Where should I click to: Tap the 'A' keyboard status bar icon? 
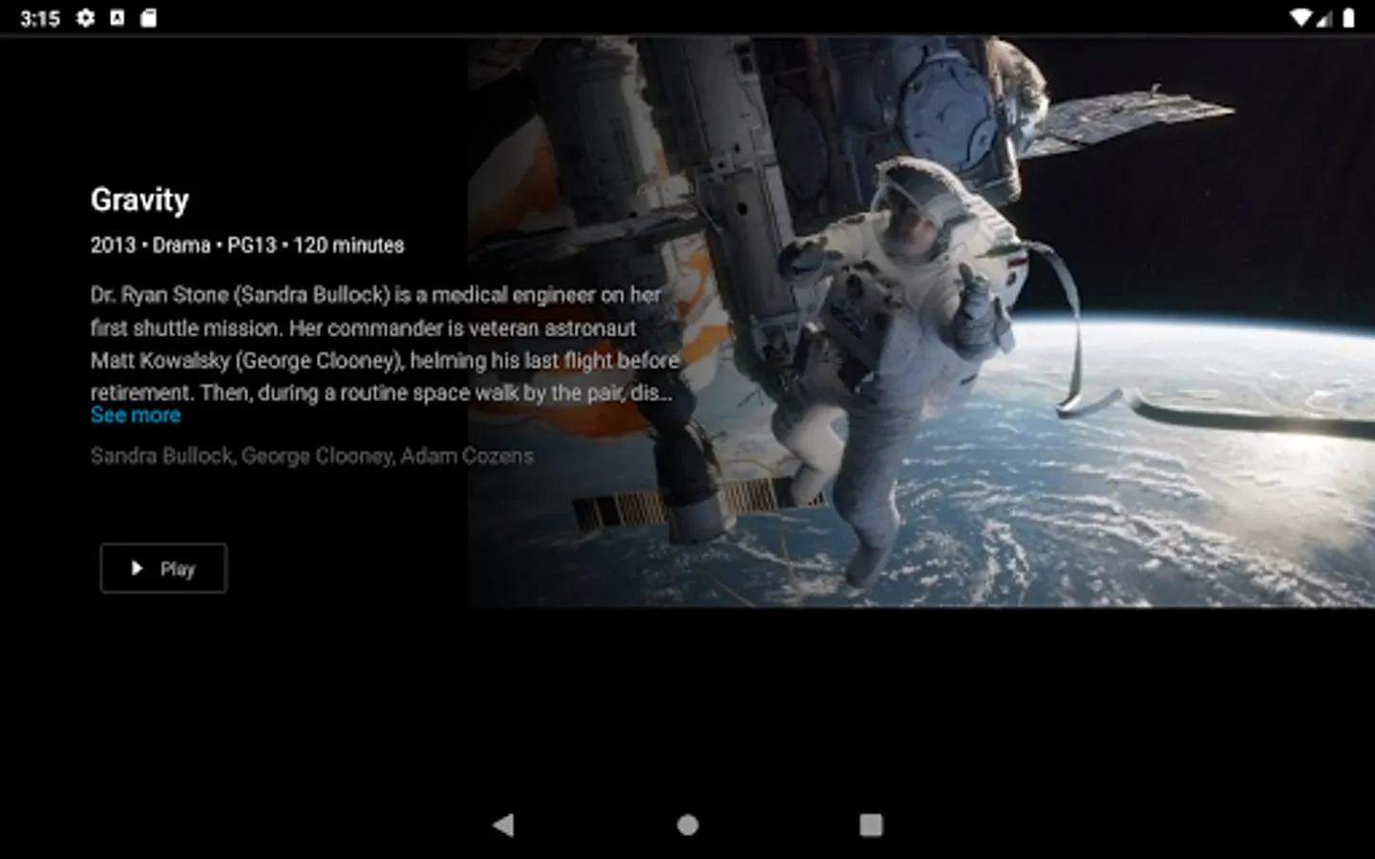[116, 17]
